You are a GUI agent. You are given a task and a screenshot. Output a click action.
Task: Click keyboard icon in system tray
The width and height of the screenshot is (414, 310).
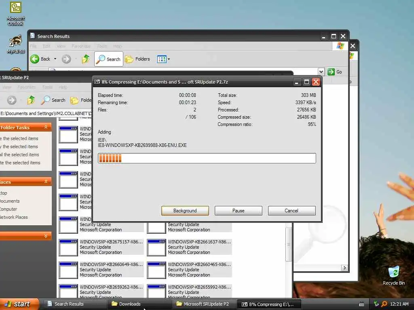[361, 304]
